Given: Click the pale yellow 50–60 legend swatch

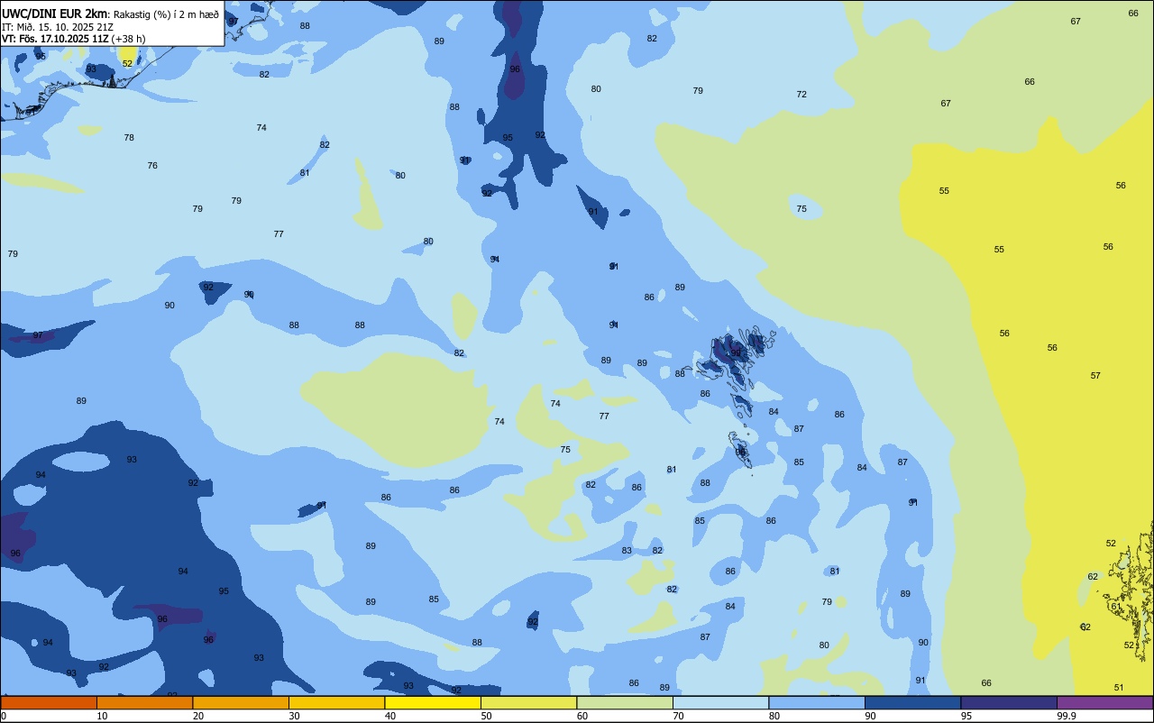Looking at the screenshot, I should point(528,702).
